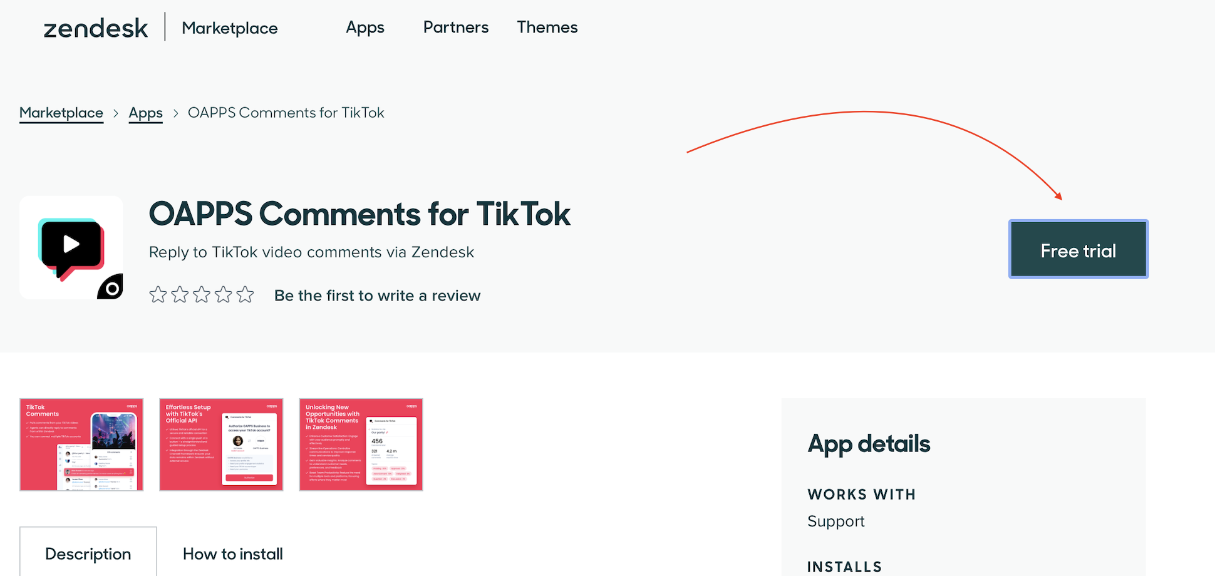This screenshot has width=1215, height=576.
Task: Select the second rating star
Action: tap(180, 294)
